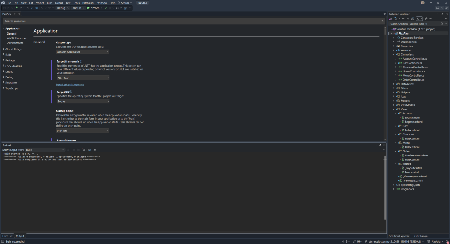Open the Build menu
Image resolution: width=450 pixels, height=244 pixels.
click(x=49, y=3)
